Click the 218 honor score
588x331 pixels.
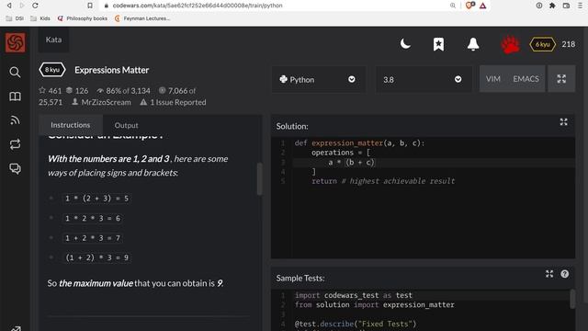click(x=568, y=44)
